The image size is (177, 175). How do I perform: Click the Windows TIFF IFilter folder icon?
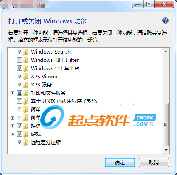point(26,60)
